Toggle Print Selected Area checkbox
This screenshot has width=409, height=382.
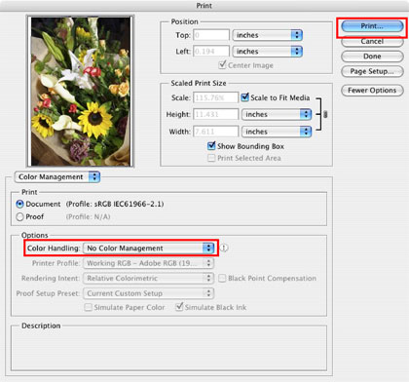(x=211, y=158)
